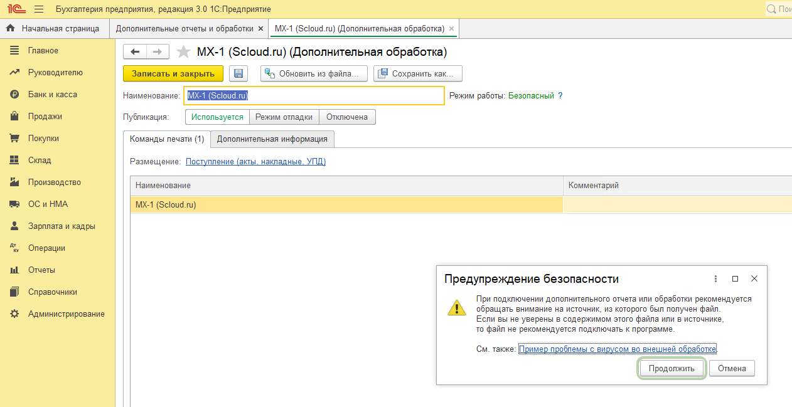Screen dimensions: 792x407
Task: Open the security warning dialog's three-dot menu
Action: coord(716,278)
